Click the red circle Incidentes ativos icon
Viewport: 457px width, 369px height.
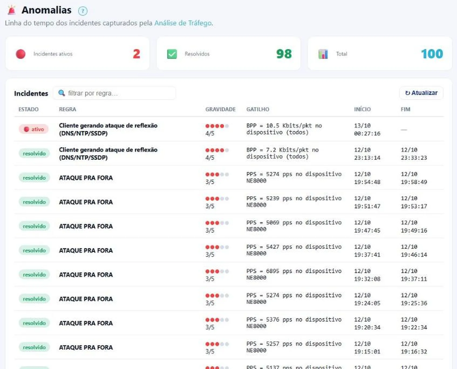pyautogui.click(x=21, y=54)
